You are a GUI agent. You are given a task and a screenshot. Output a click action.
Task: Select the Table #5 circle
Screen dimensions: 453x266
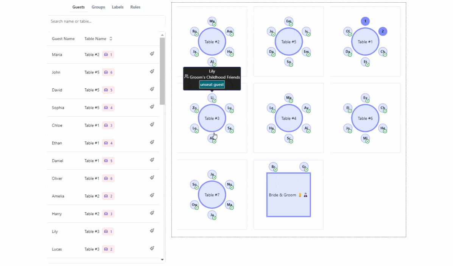tap(289, 42)
